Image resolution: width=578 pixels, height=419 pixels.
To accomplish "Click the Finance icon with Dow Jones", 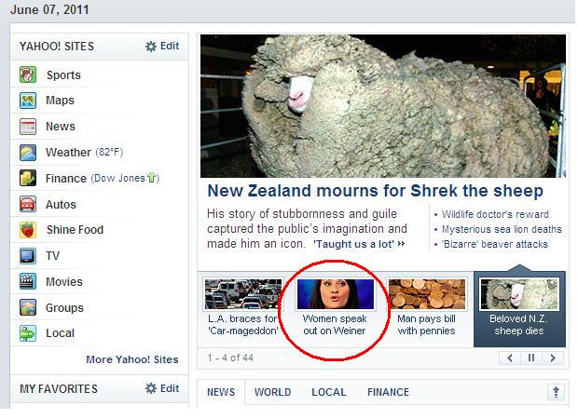I will [x=28, y=178].
